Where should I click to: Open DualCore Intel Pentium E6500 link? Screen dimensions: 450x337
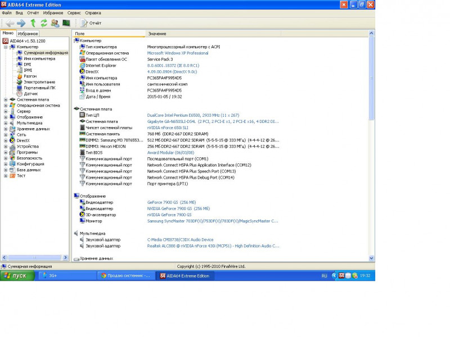(193, 115)
